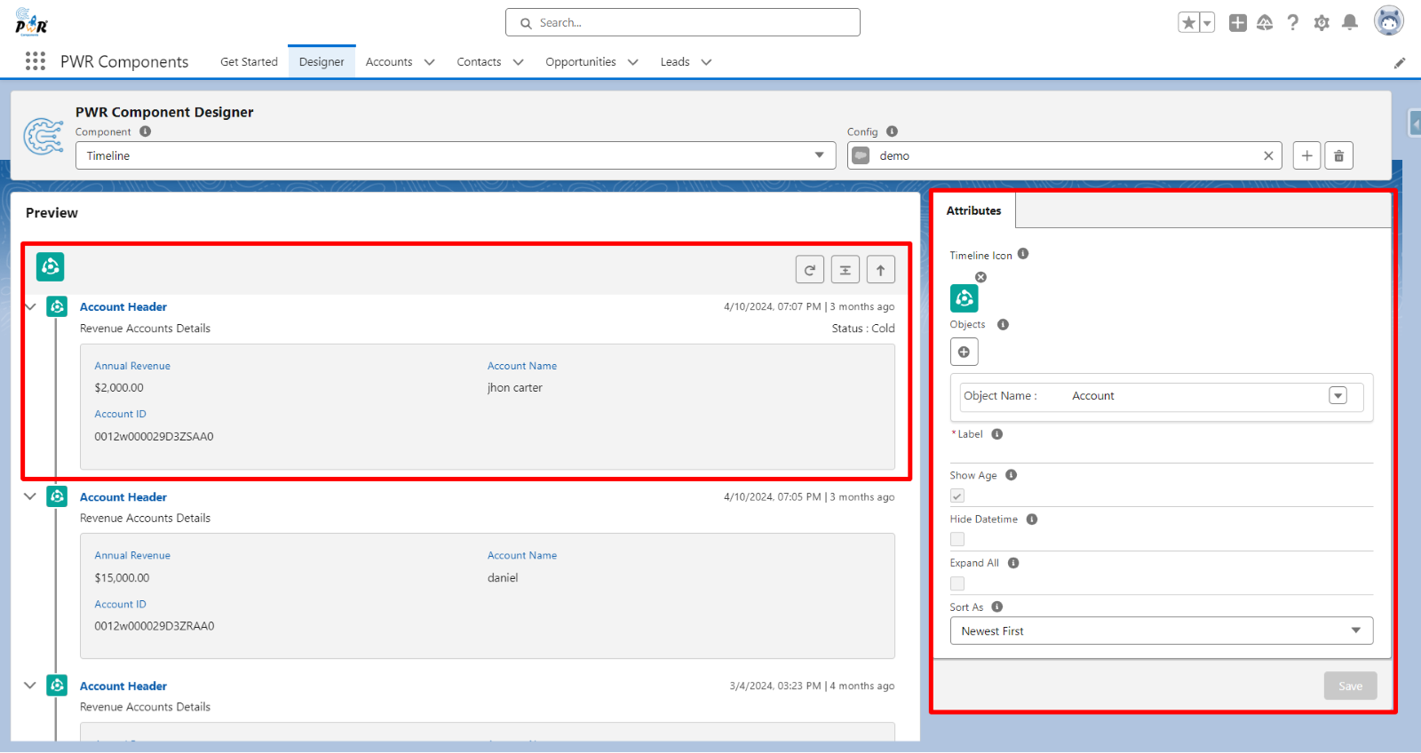
Task: Click the Label input field
Action: click(1162, 453)
